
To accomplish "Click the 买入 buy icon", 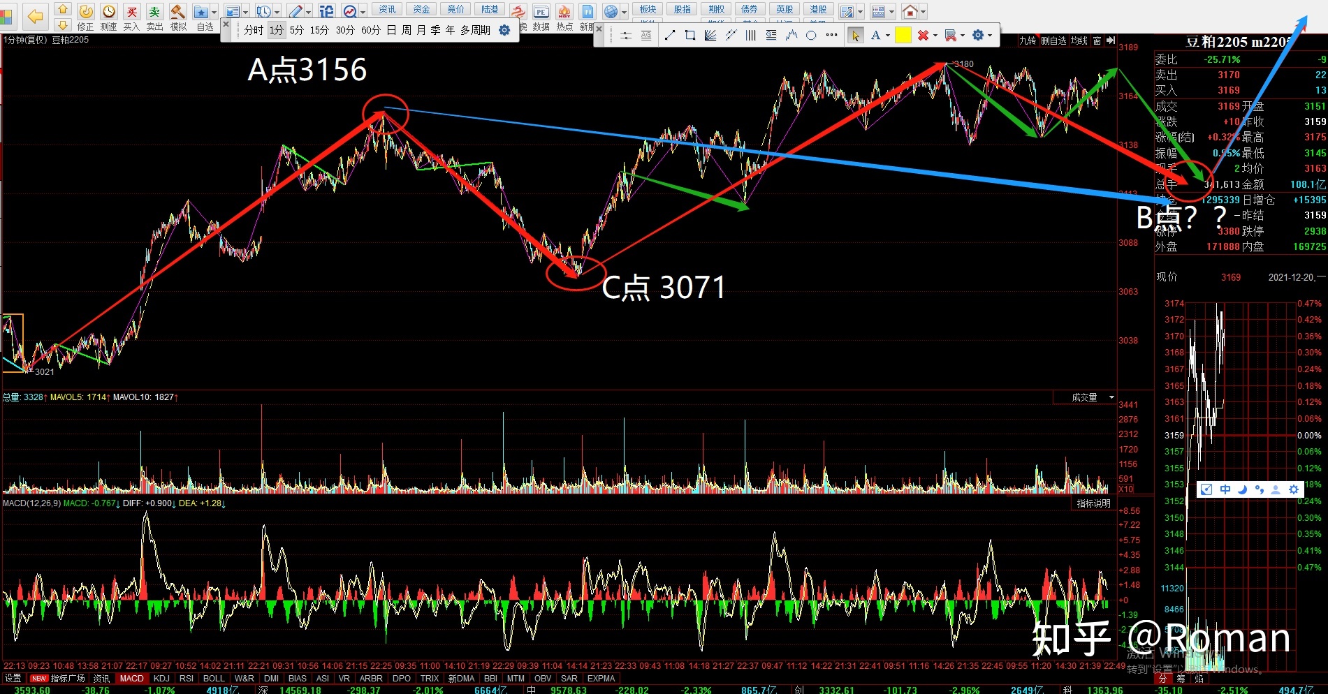I will tap(131, 13).
